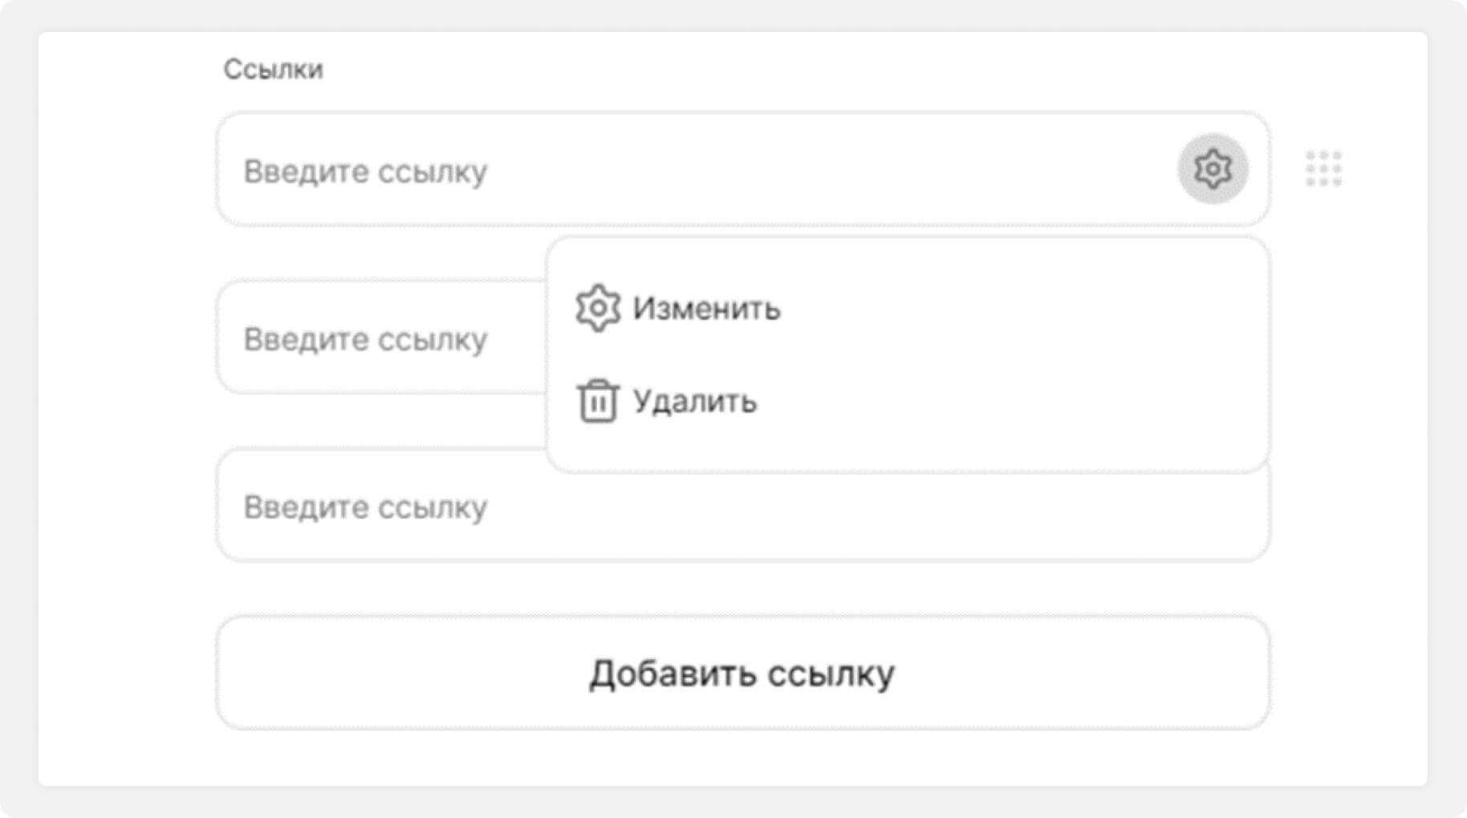Screen dimensions: 1467x818
Task: Click the "Изменить" text label
Action: tap(706, 309)
